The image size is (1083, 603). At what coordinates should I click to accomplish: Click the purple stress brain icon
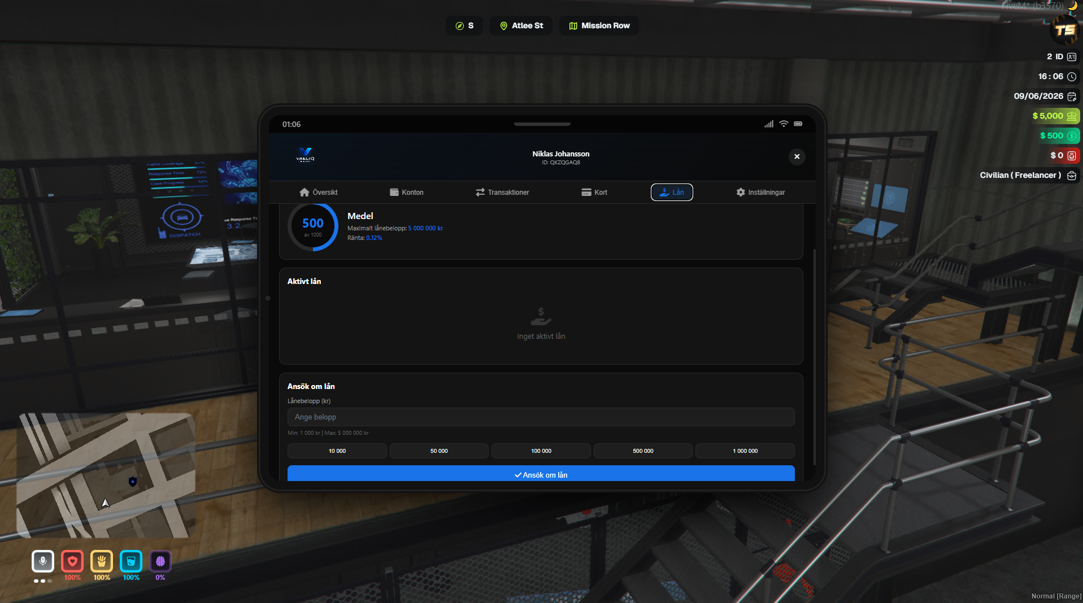[160, 561]
